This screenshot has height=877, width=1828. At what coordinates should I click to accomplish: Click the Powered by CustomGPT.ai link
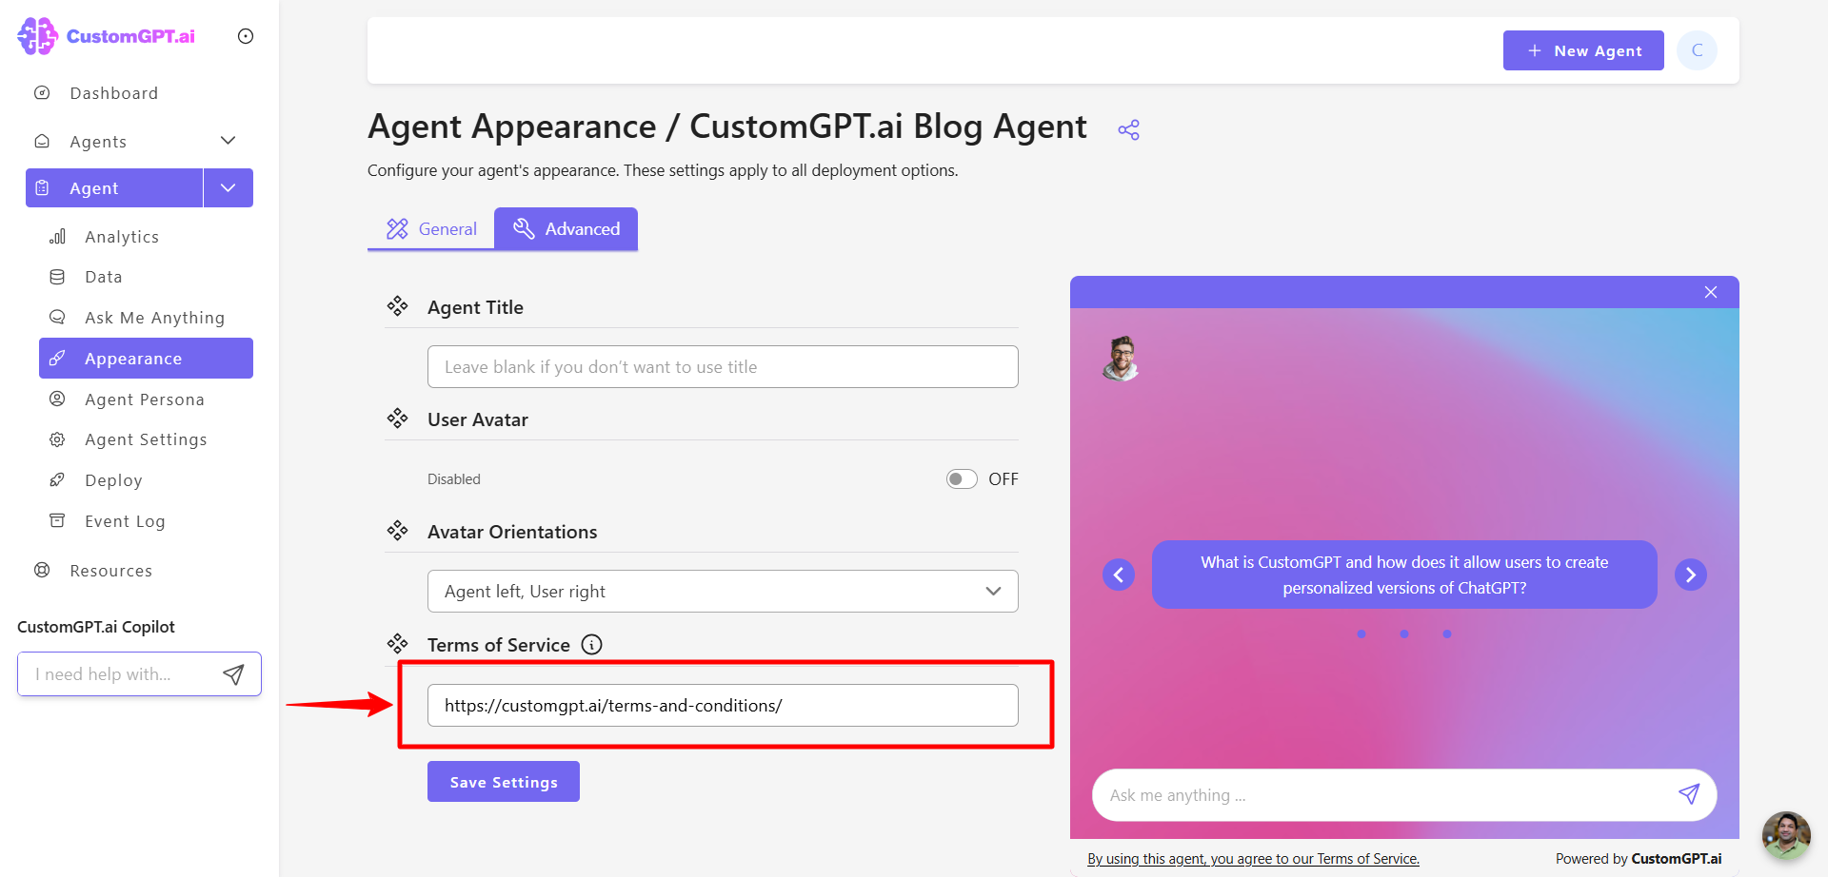[1639, 858]
